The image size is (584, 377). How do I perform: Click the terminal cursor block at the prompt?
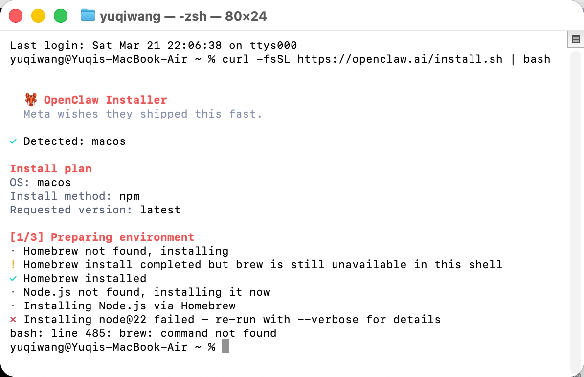click(x=225, y=347)
